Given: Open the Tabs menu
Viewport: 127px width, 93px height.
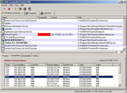Looking at the screenshot, I should (x=11, y=5).
